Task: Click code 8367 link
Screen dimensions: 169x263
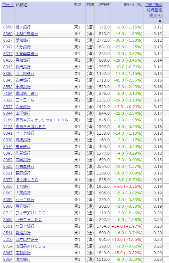Action: pyautogui.click(x=8, y=253)
